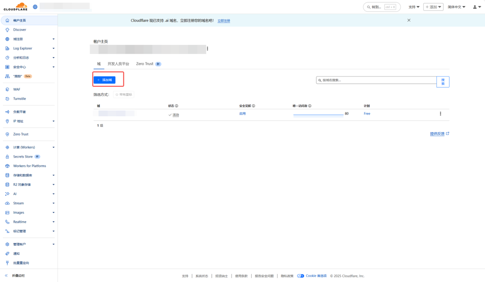Click the Free plan link
Image resolution: width=485 pixels, height=282 pixels.
[367, 114]
